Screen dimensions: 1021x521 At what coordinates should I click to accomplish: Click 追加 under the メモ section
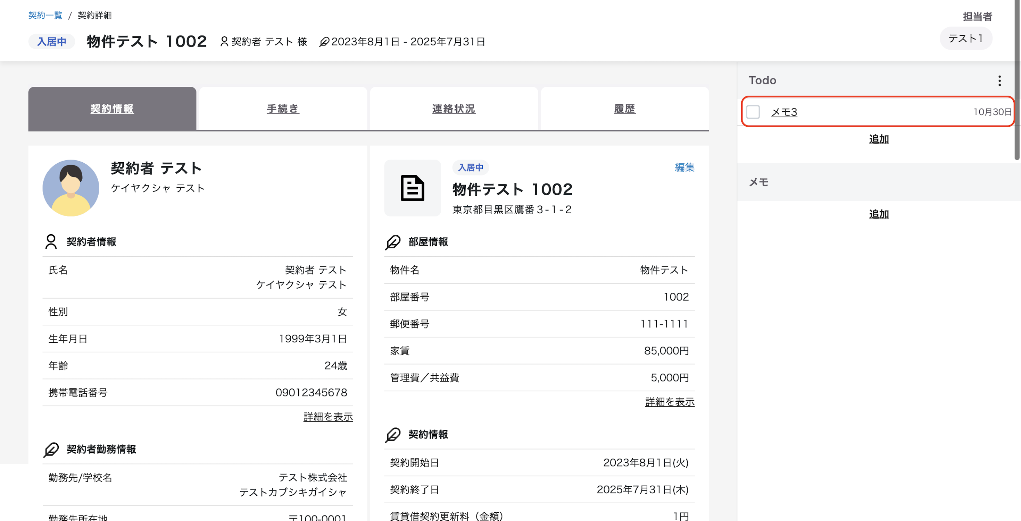[879, 214]
